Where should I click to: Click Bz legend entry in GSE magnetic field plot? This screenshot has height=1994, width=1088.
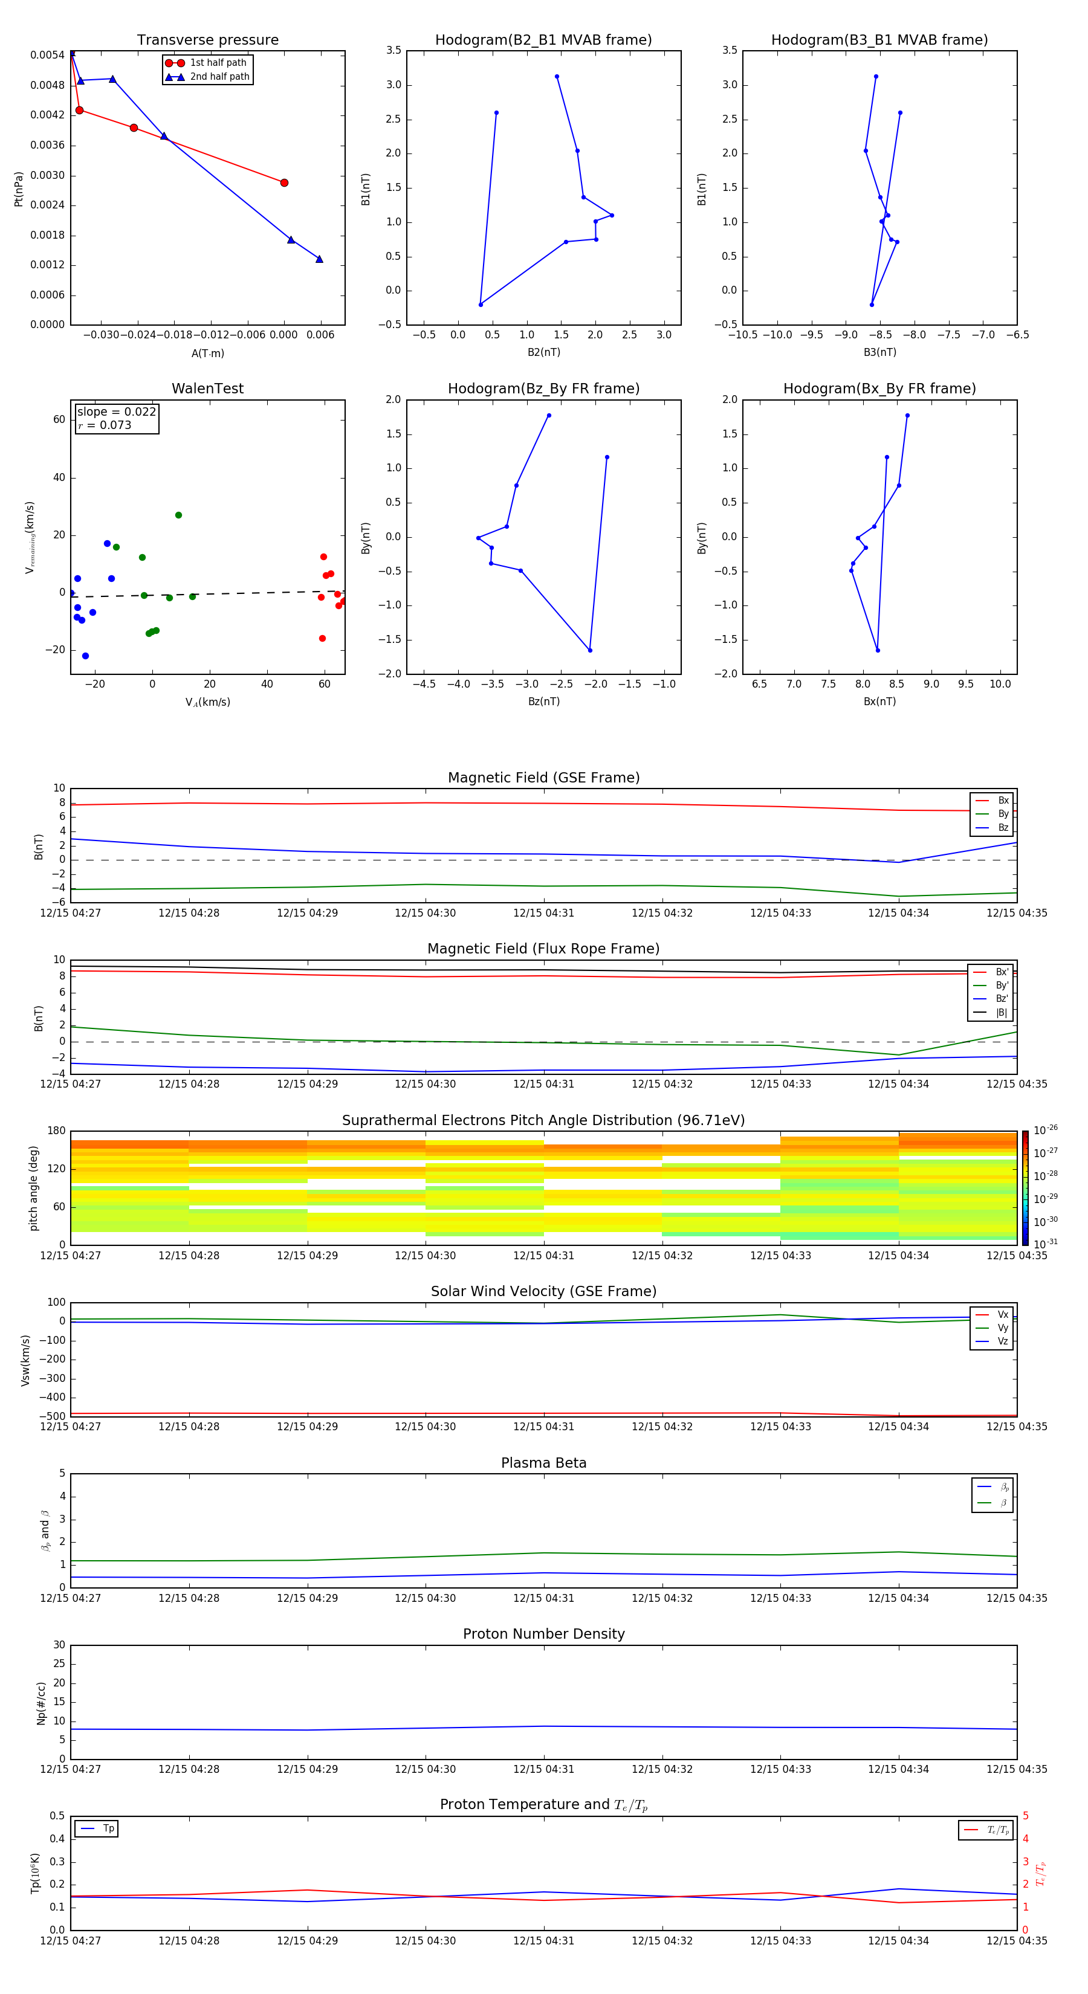click(x=992, y=827)
